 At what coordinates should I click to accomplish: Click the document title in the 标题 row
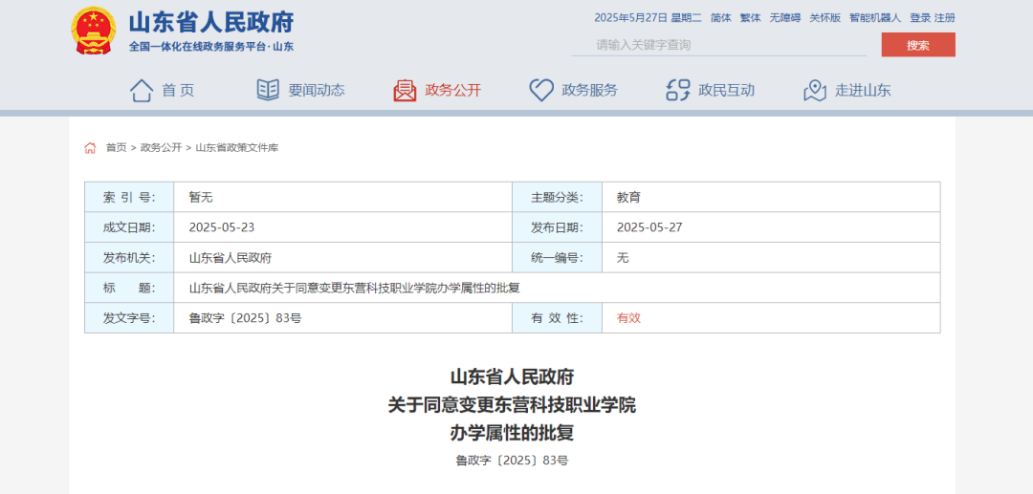click(355, 289)
